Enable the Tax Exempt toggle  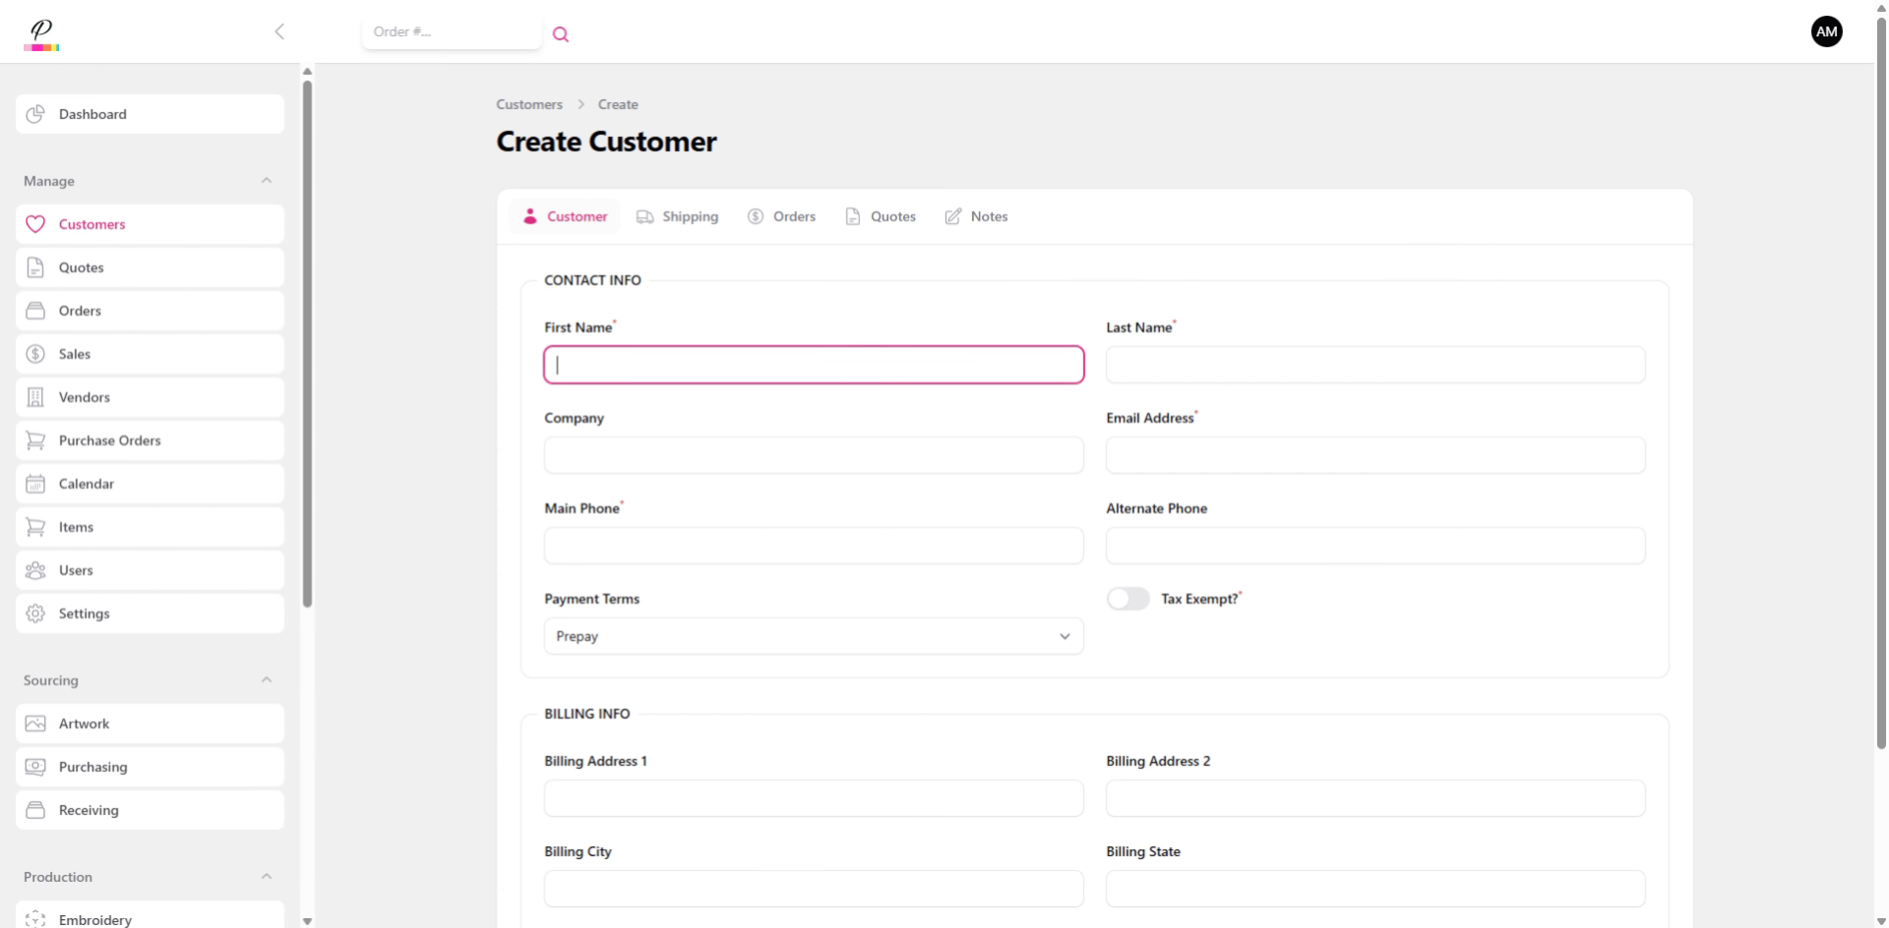point(1127,599)
